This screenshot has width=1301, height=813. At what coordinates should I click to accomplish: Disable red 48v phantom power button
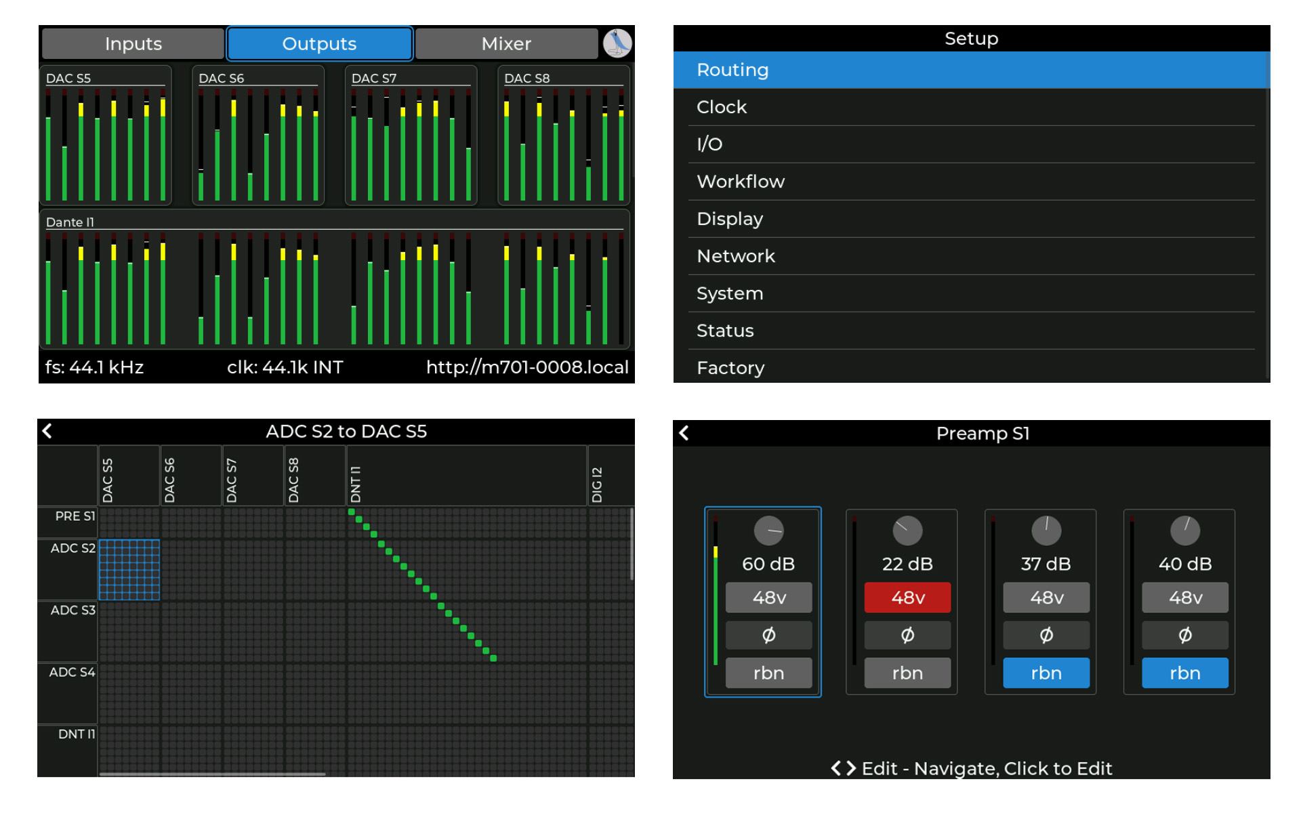pos(907,598)
